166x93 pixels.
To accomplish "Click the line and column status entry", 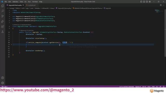I will coord(127,87).
